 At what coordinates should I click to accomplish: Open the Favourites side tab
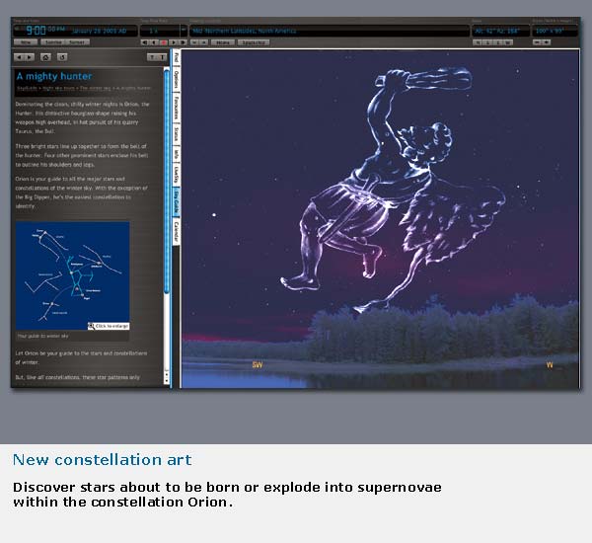(176, 108)
